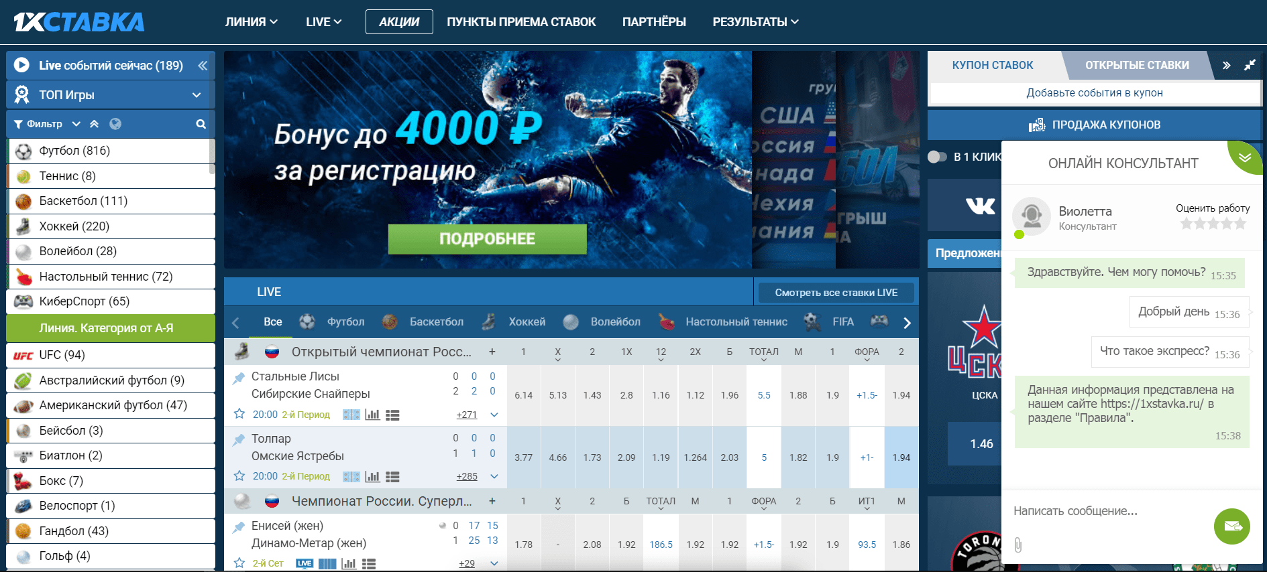Viewport: 1267px width, 572px height.
Task: Open the ТОТАЛ column dropdown in hockey header
Action: [764, 354]
